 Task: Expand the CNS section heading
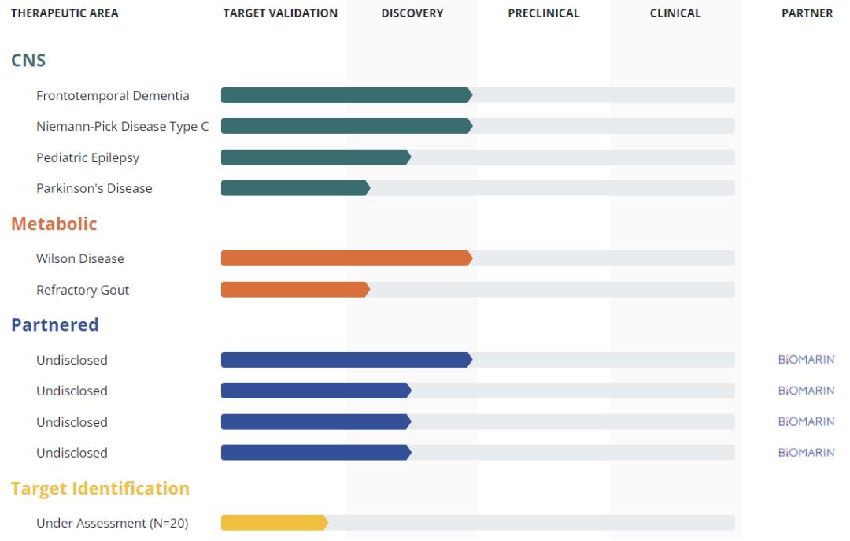coord(28,61)
